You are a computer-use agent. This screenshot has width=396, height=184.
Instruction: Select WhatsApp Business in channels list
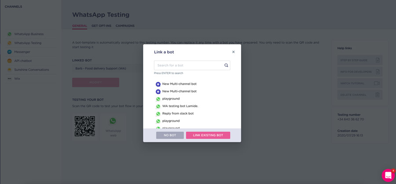pos(29,34)
